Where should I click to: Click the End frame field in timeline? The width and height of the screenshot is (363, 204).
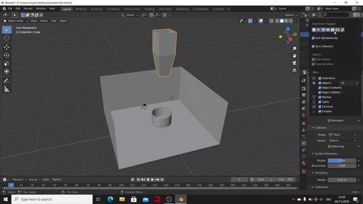[285, 180]
